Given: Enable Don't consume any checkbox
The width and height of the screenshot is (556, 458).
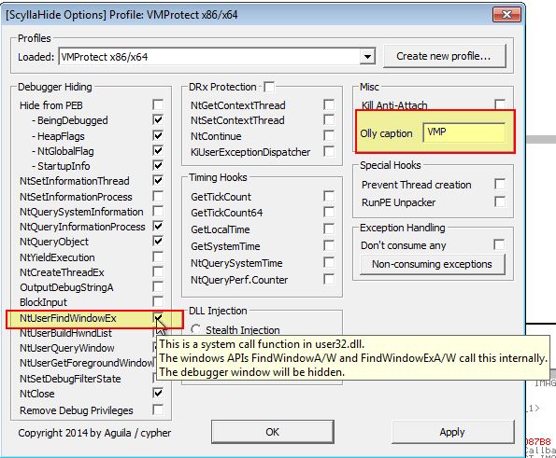Looking at the screenshot, I should pos(499,244).
